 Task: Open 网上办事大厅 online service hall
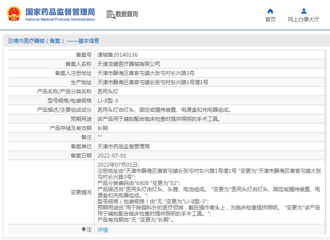(x=303, y=19)
